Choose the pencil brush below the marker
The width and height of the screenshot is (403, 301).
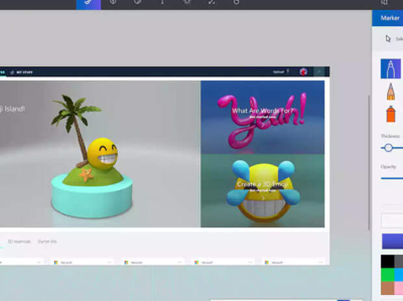tap(391, 90)
